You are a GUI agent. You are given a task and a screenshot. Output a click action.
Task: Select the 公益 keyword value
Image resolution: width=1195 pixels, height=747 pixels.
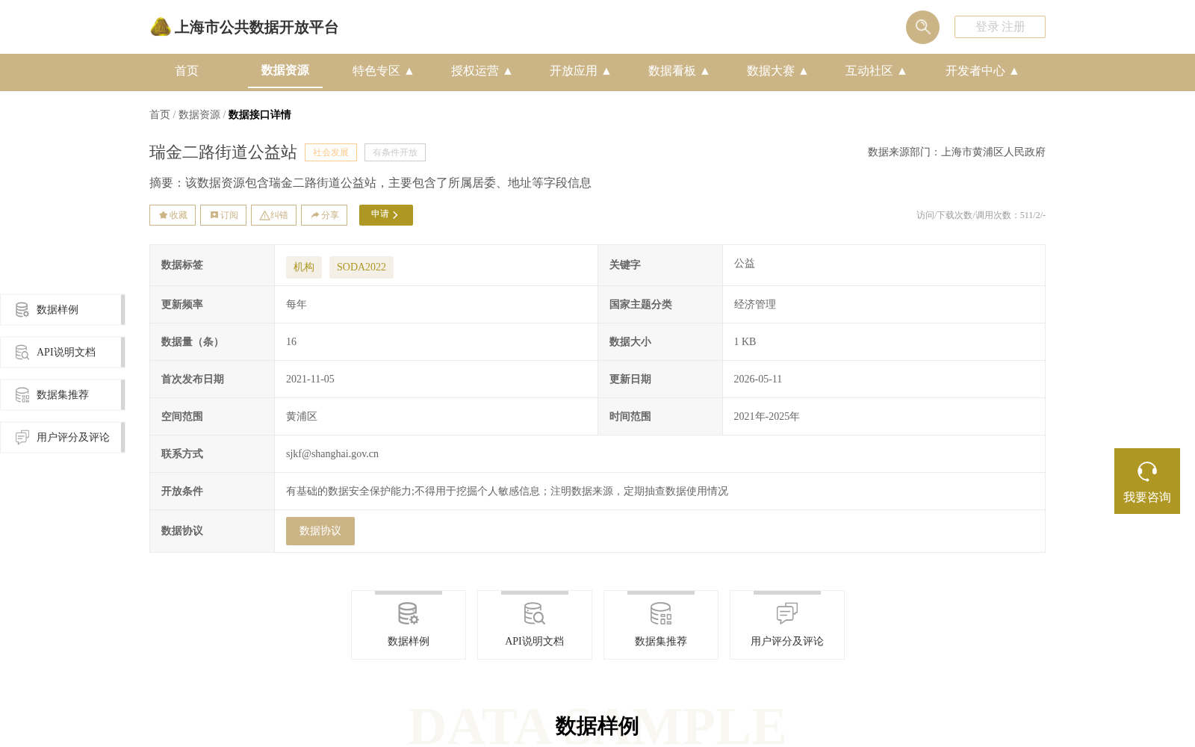click(745, 263)
